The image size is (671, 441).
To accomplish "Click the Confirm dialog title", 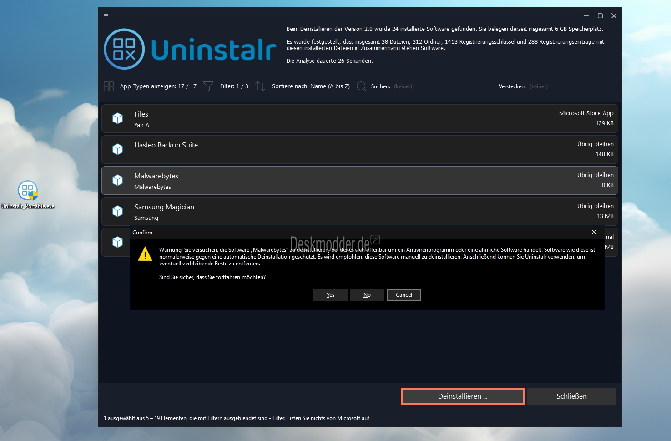I will pos(142,233).
